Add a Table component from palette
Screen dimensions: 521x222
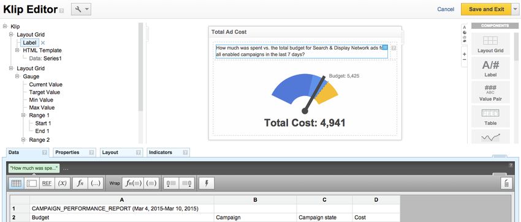click(490, 117)
